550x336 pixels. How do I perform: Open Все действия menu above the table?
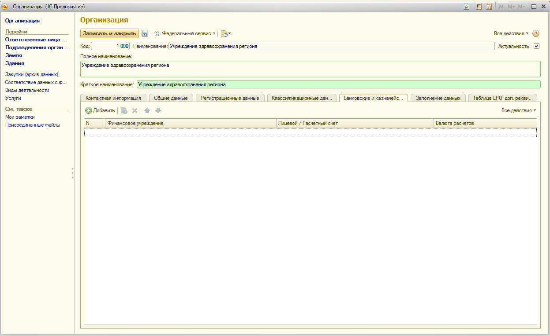[x=518, y=110]
